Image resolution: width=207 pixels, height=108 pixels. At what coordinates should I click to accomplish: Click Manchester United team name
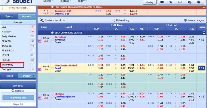pyautogui.click(x=66, y=65)
